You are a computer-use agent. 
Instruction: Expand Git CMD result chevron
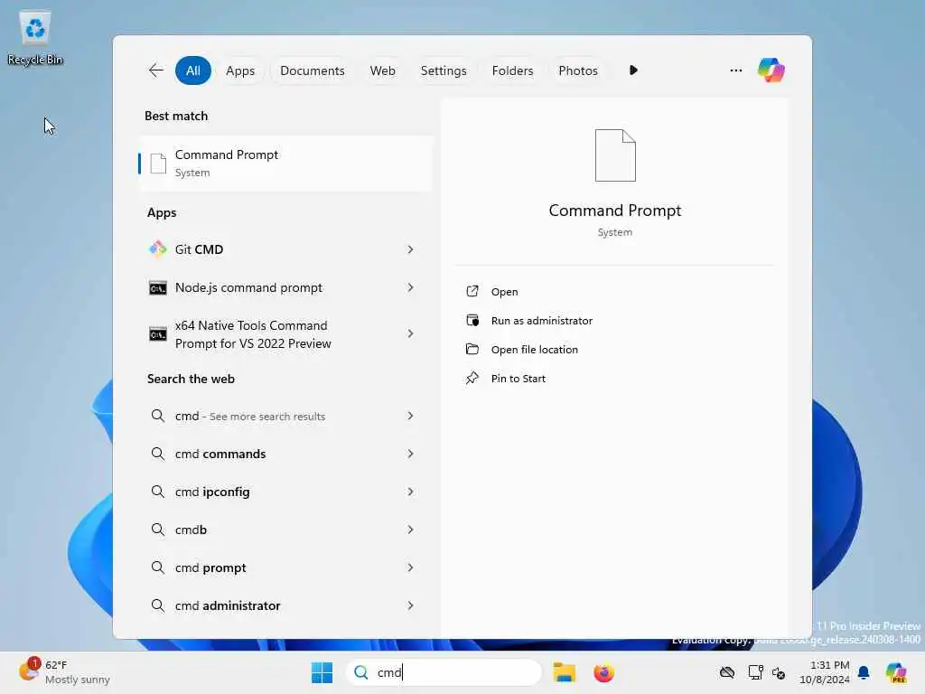pos(410,249)
